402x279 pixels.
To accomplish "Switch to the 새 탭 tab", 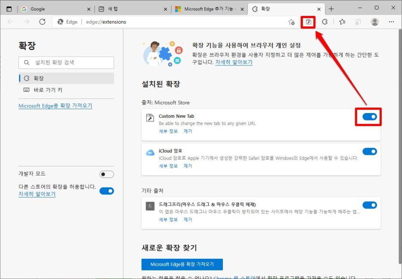I will 133,9.
